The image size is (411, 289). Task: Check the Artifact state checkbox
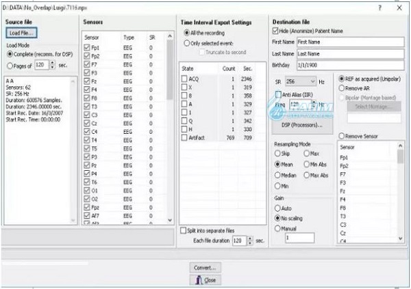click(x=184, y=137)
